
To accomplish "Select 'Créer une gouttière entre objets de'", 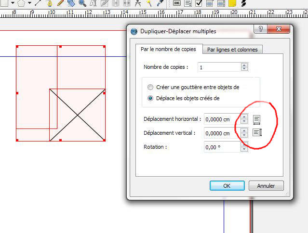I will [151, 87].
